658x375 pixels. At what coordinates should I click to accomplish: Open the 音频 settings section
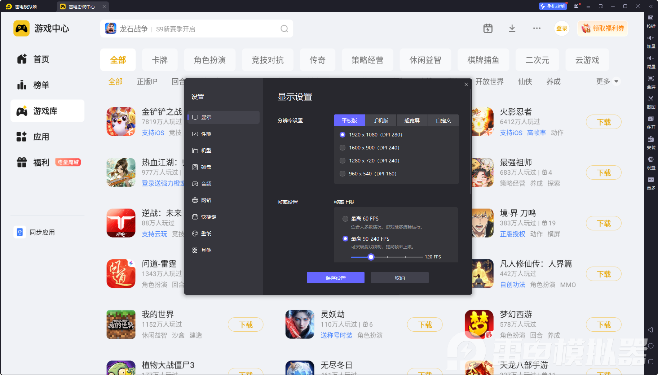coord(224,184)
